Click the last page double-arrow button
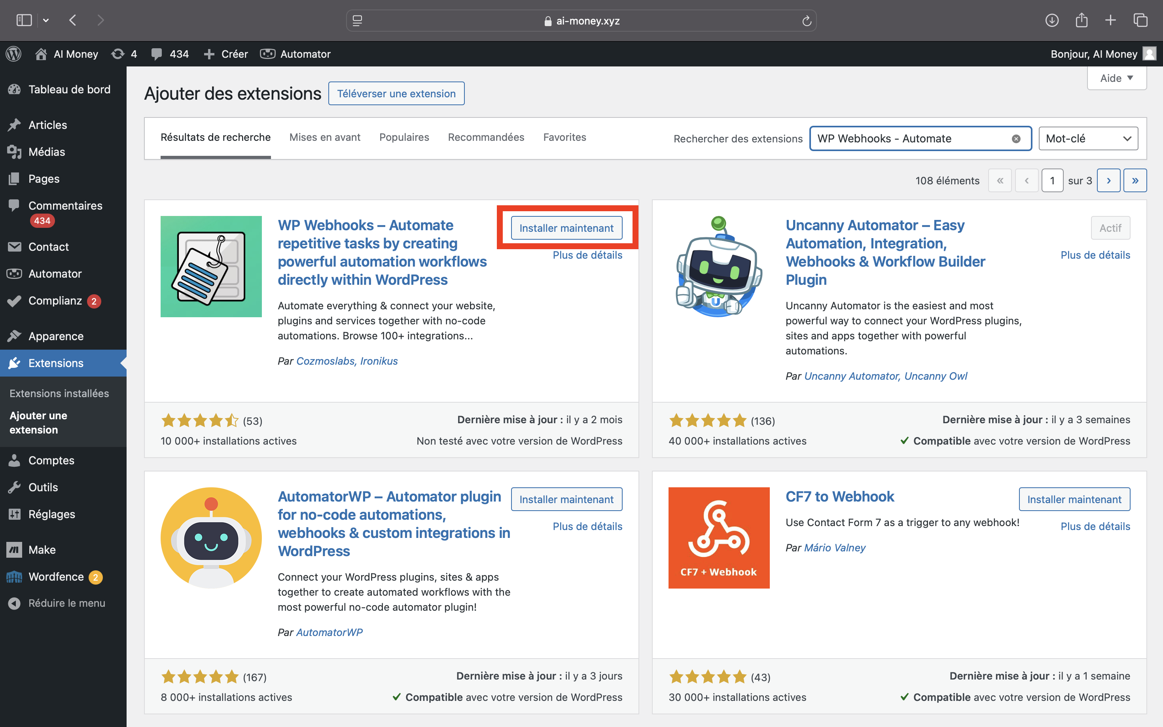This screenshot has height=727, width=1163. pyautogui.click(x=1135, y=180)
